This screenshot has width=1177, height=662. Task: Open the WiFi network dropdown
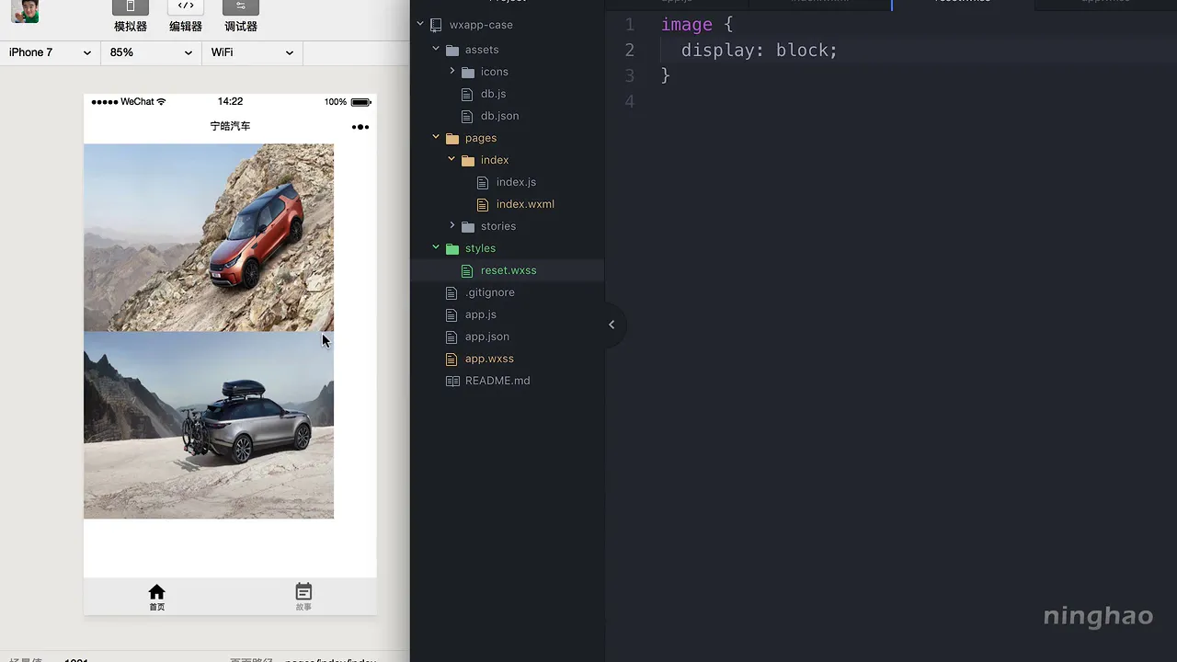click(253, 52)
